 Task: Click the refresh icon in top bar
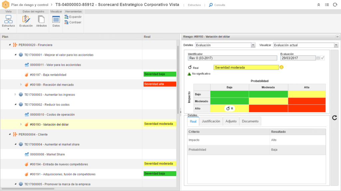tap(335, 5)
